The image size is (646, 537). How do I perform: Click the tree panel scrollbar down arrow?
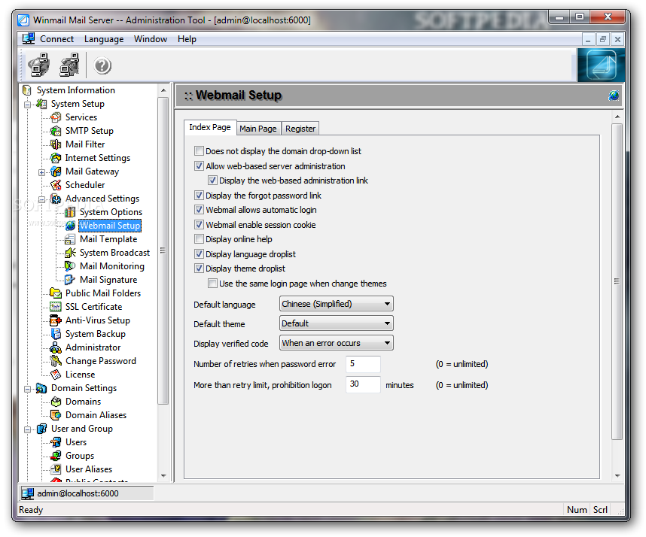[163, 476]
